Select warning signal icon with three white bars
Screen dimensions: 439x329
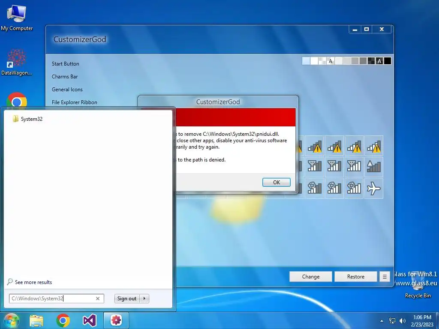click(354, 146)
